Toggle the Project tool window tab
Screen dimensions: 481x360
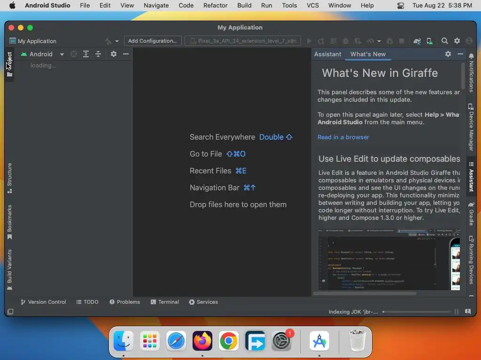(x=9, y=64)
